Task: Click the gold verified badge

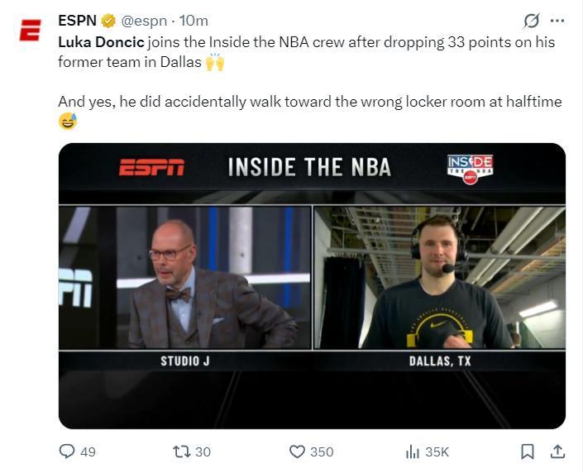Action: (x=108, y=20)
